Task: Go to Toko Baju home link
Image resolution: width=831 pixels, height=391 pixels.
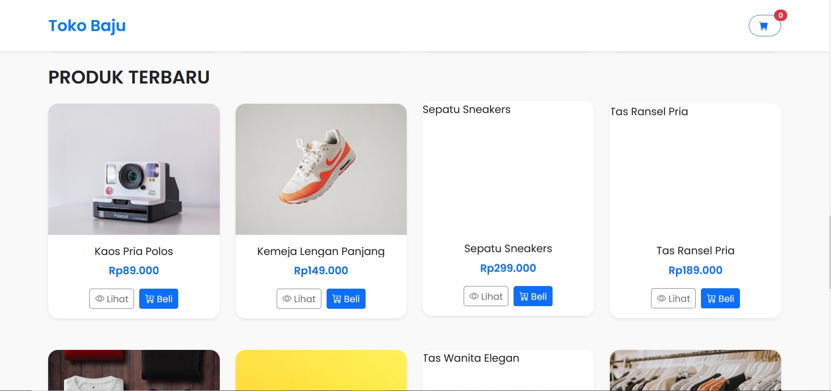Action: click(87, 26)
